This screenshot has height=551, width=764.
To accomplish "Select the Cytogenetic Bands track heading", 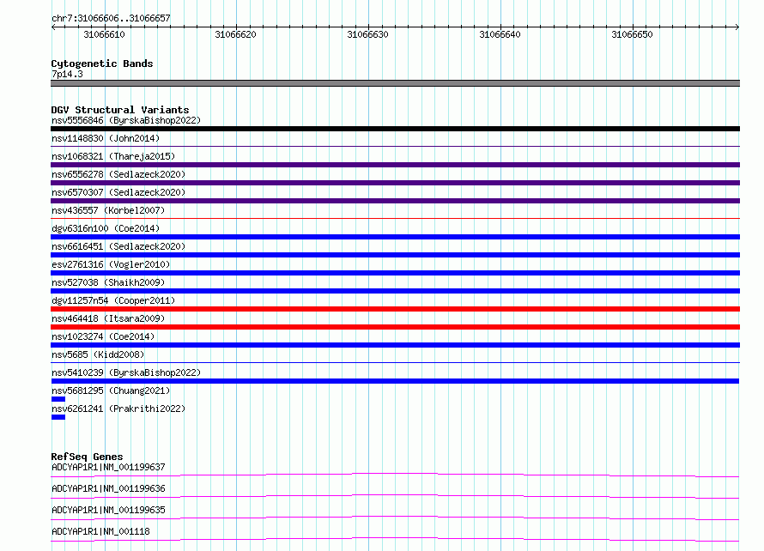I will [x=102, y=64].
